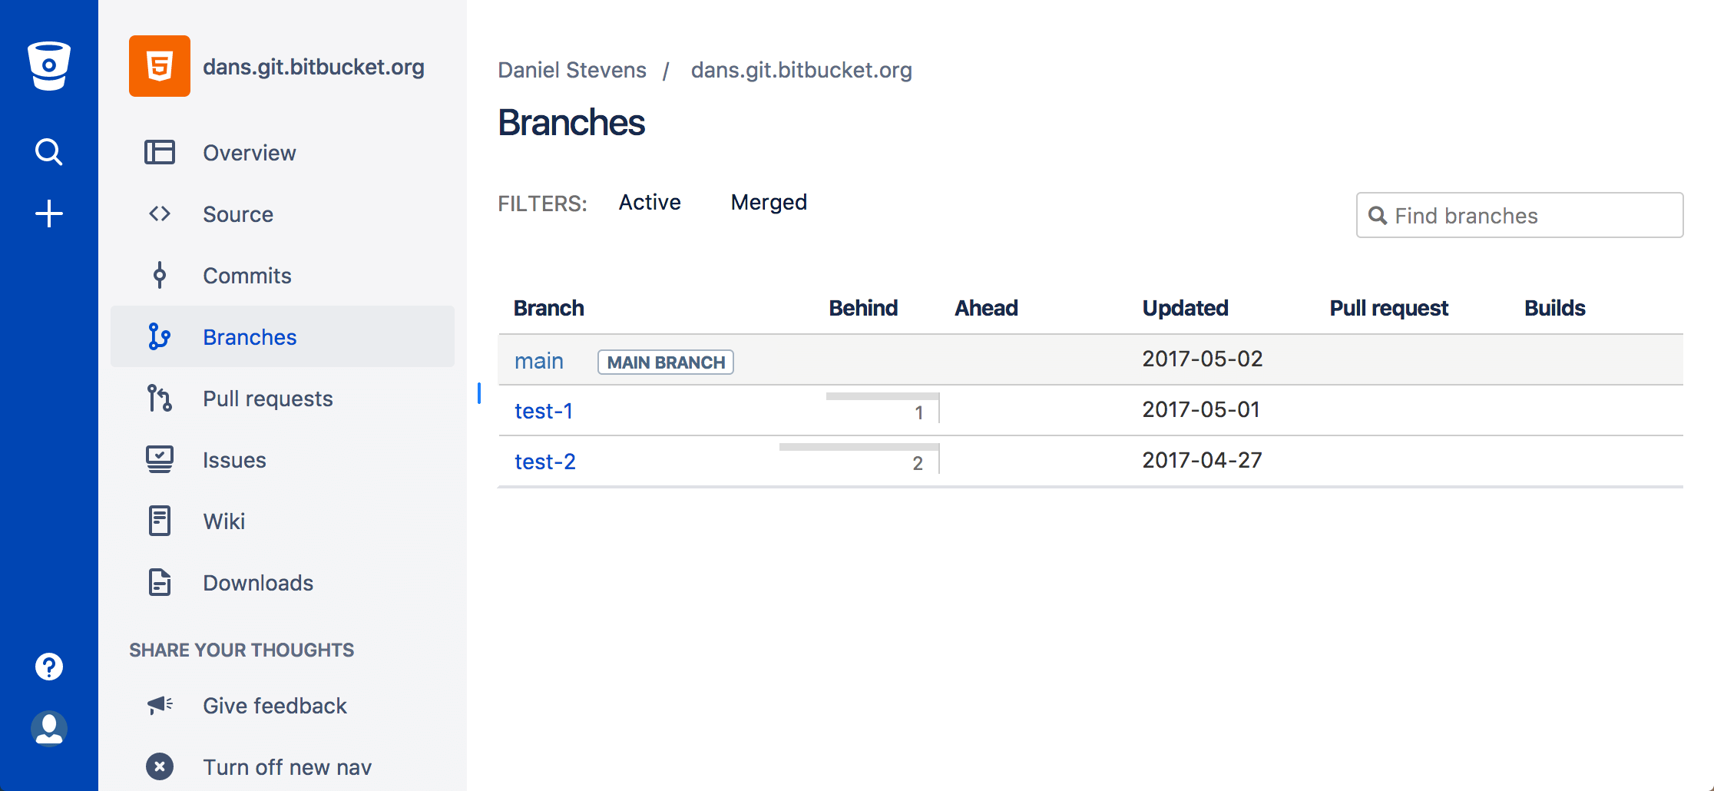This screenshot has width=1714, height=791.
Task: Click your profile avatar at the bottom
Action: click(x=48, y=729)
